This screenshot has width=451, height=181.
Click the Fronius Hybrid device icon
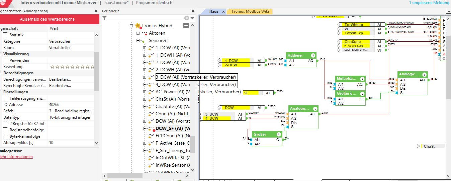(x=138, y=26)
